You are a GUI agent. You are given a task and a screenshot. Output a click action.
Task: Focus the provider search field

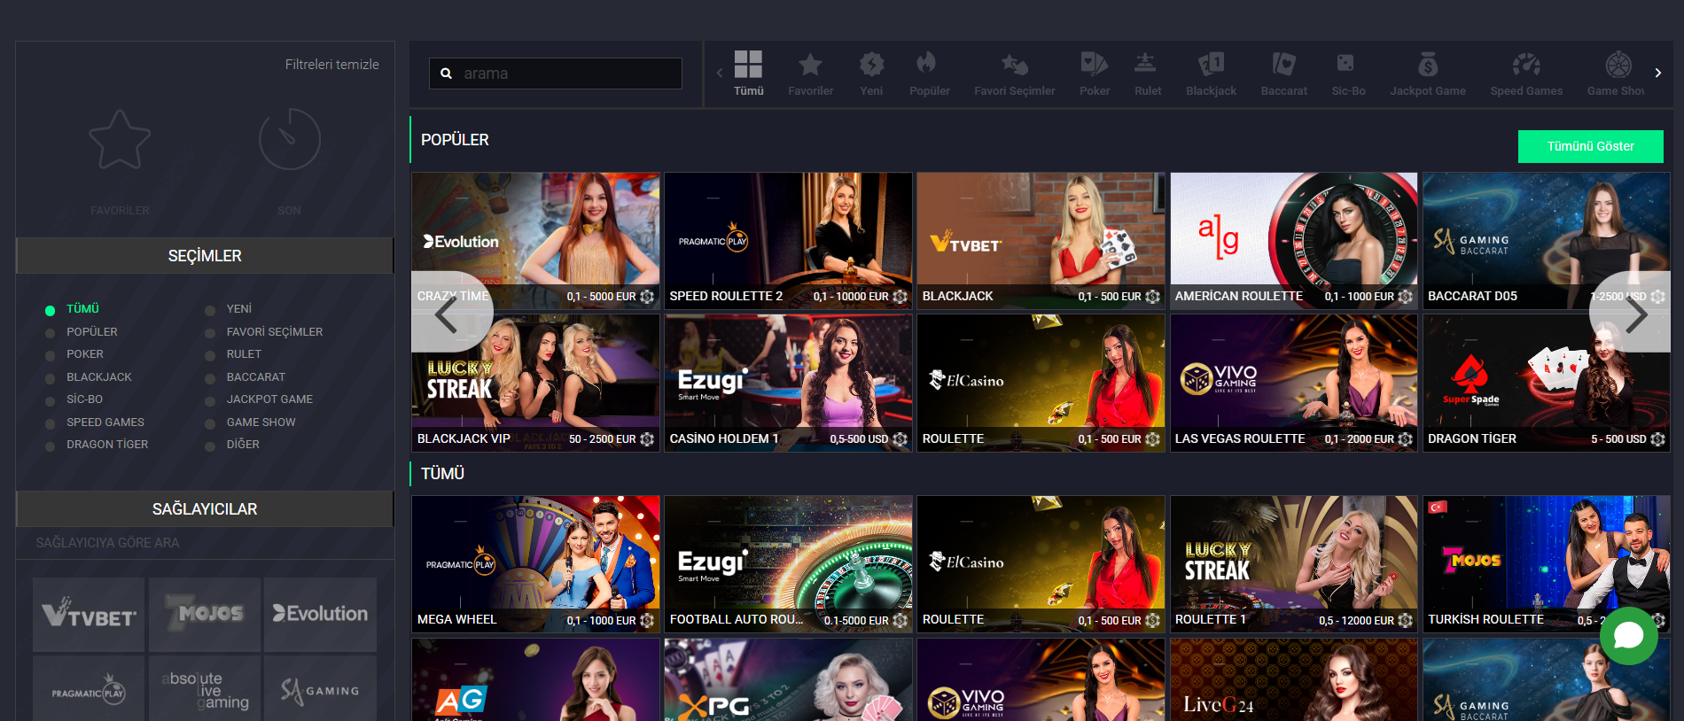click(205, 543)
